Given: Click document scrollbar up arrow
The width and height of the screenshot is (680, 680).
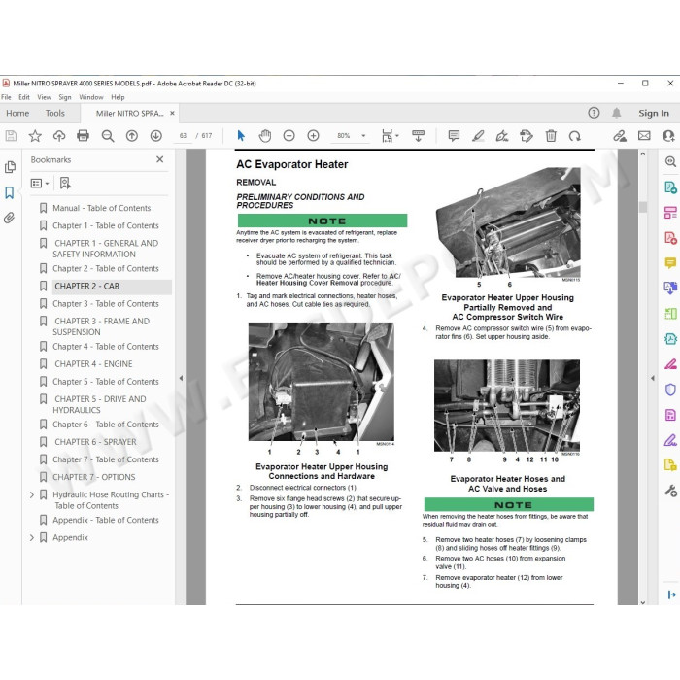Looking at the screenshot, I should pos(643,154).
